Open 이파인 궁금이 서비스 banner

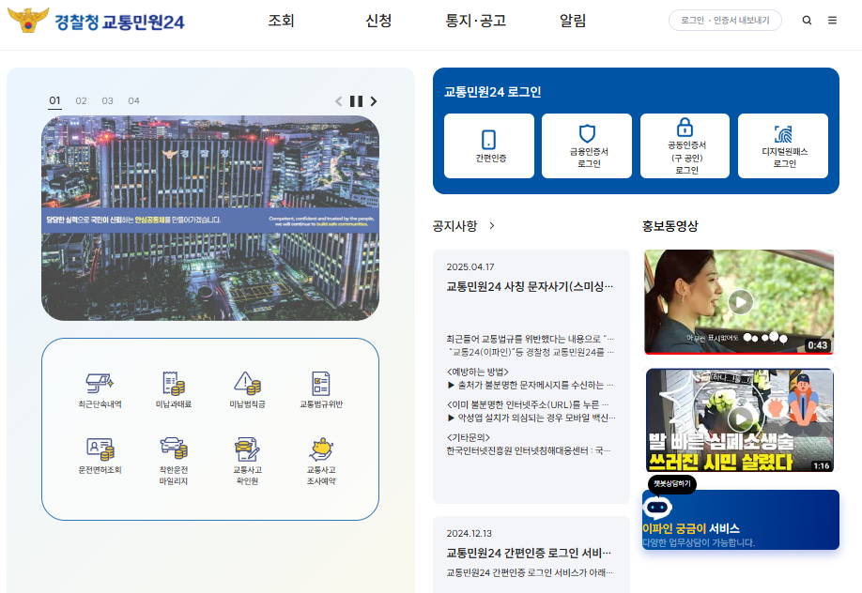[x=741, y=520]
